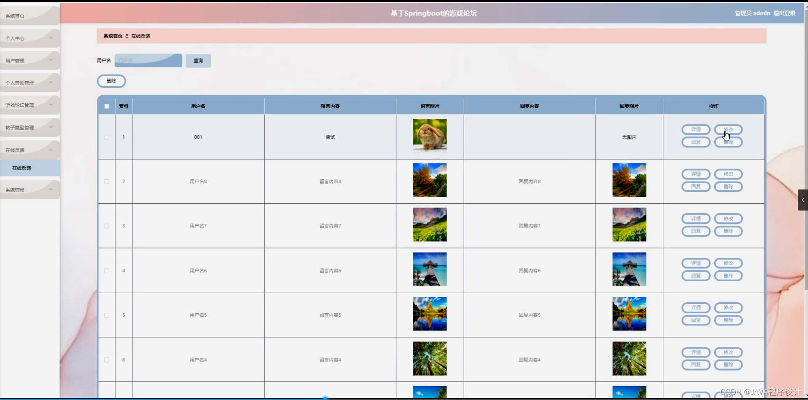Collapse the 在线反馈 sidebar group
808x400 pixels.
tap(29, 150)
